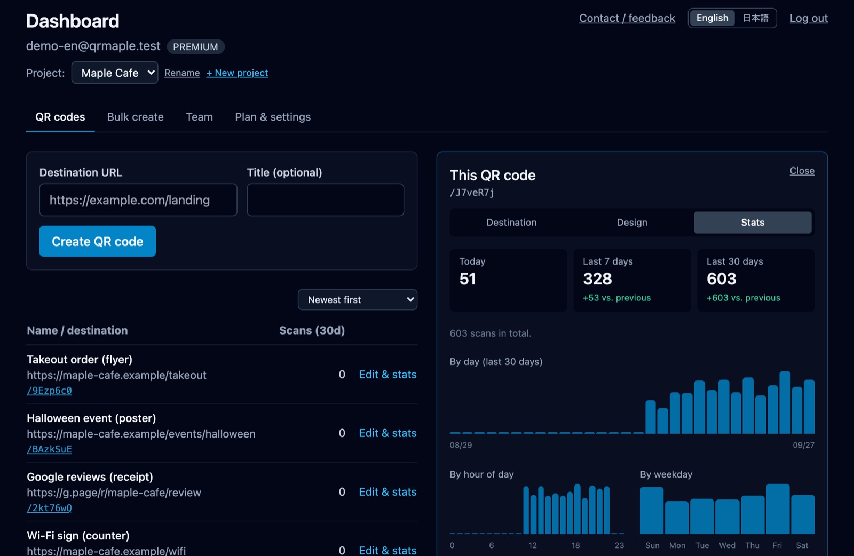Open the Team tab

[x=200, y=117]
